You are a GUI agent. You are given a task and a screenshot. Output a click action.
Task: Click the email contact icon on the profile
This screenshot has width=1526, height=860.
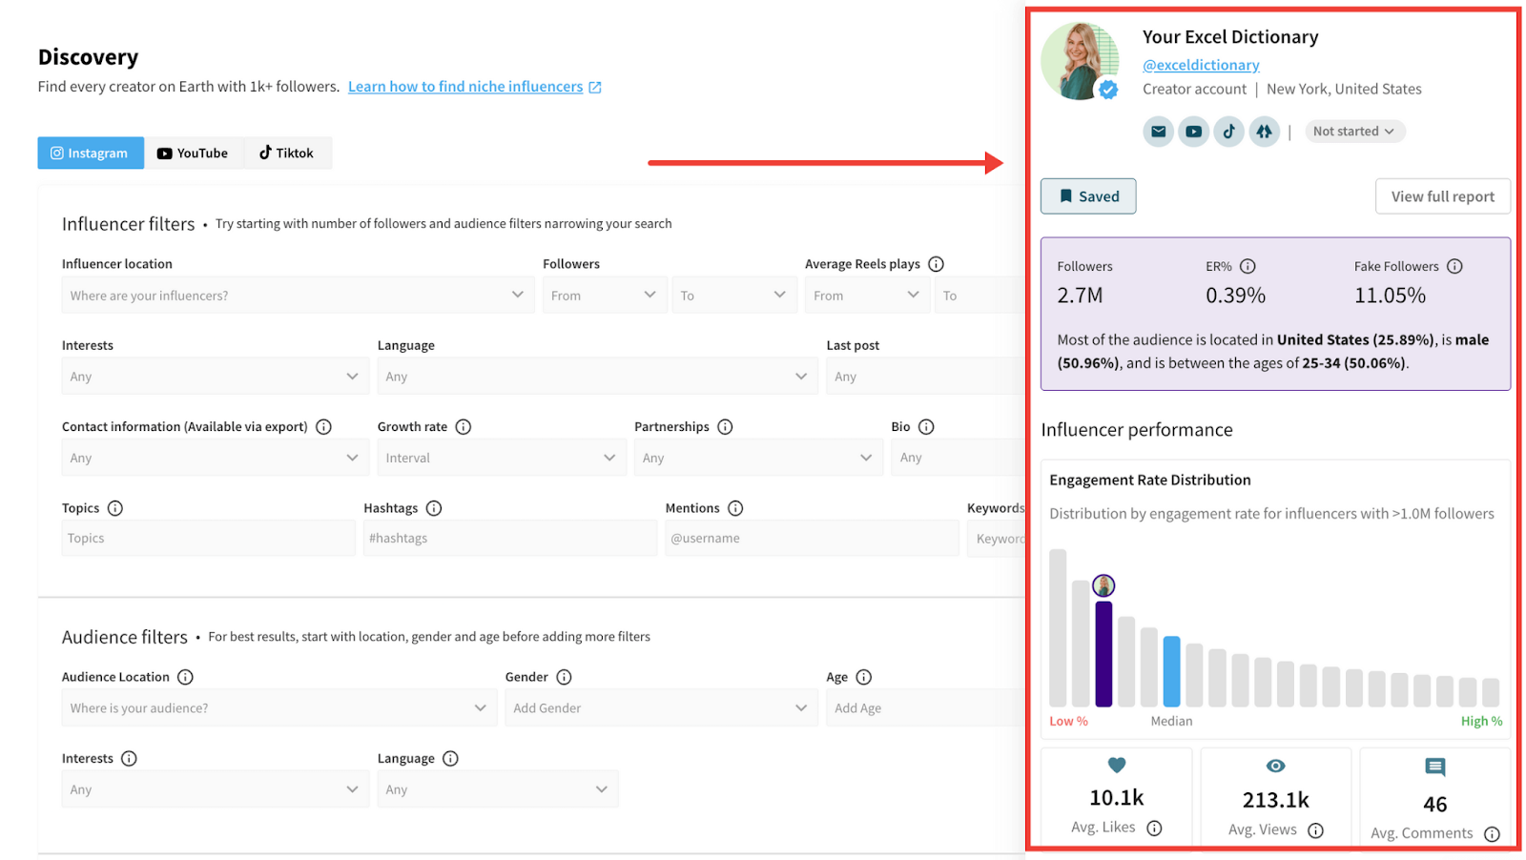[x=1158, y=131]
